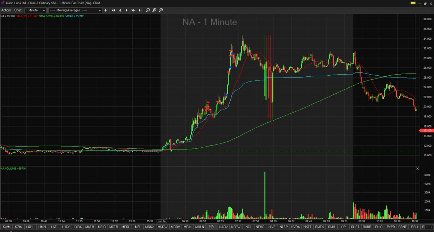The height and width of the screenshot is (232, 434).
Task: Switch to the NXTT symbol tab
Action: pyautogui.click(x=308, y=227)
